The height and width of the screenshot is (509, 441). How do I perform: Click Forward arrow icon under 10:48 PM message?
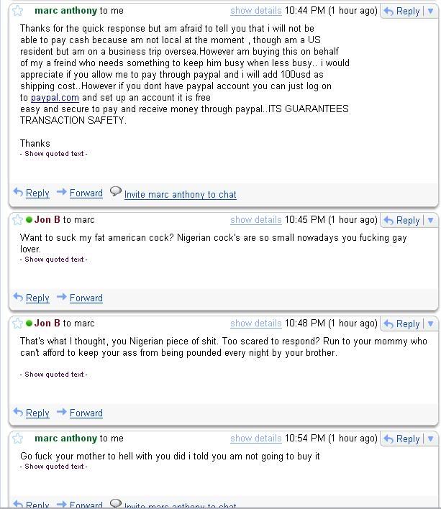tap(61, 412)
